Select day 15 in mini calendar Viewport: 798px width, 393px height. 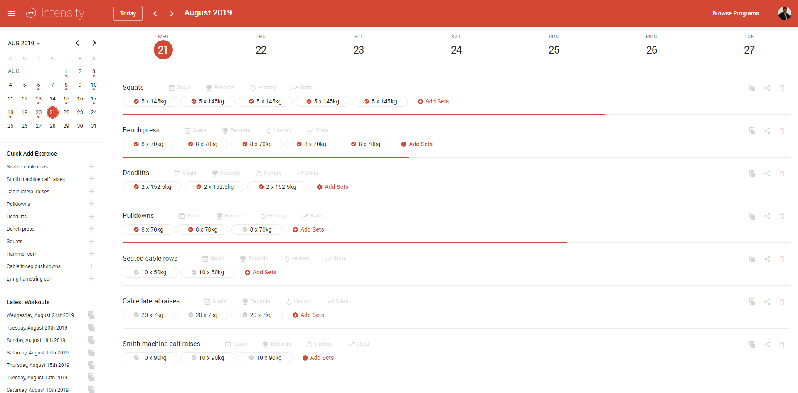click(x=66, y=99)
